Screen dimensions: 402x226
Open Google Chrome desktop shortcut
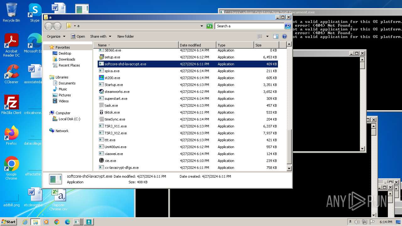click(x=11, y=168)
